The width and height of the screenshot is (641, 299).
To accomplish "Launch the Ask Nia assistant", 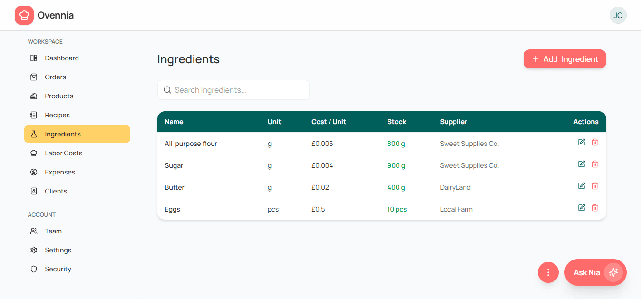I will (595, 272).
